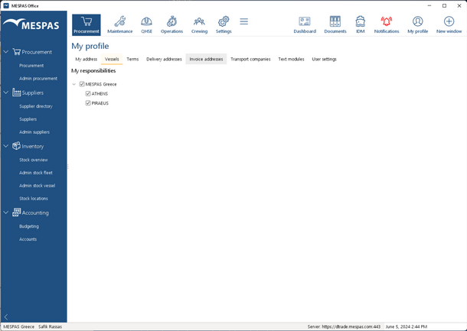Collapse the Procurement sidebar section
The height and width of the screenshot is (331, 467).
point(5,52)
